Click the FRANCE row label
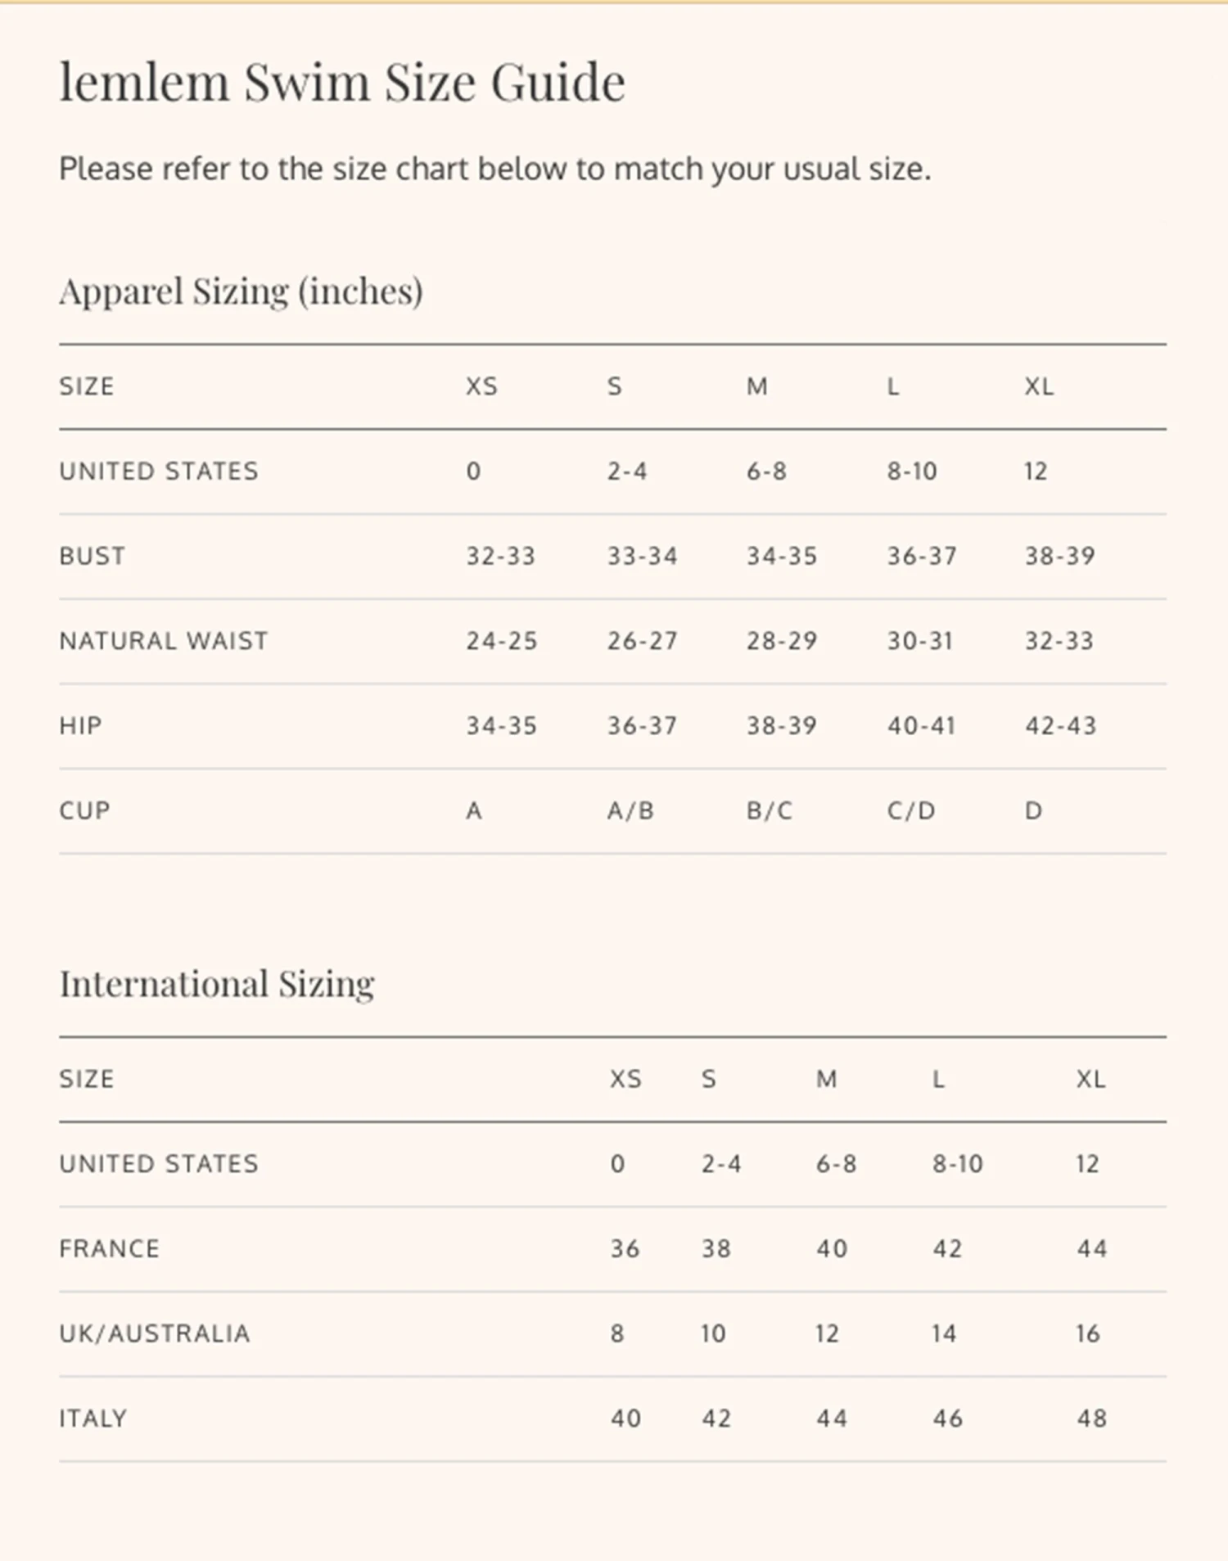 110,1249
